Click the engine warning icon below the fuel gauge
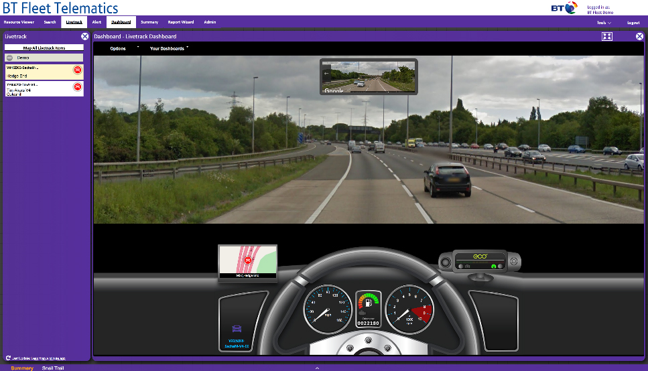648x371 pixels. [x=363, y=313]
